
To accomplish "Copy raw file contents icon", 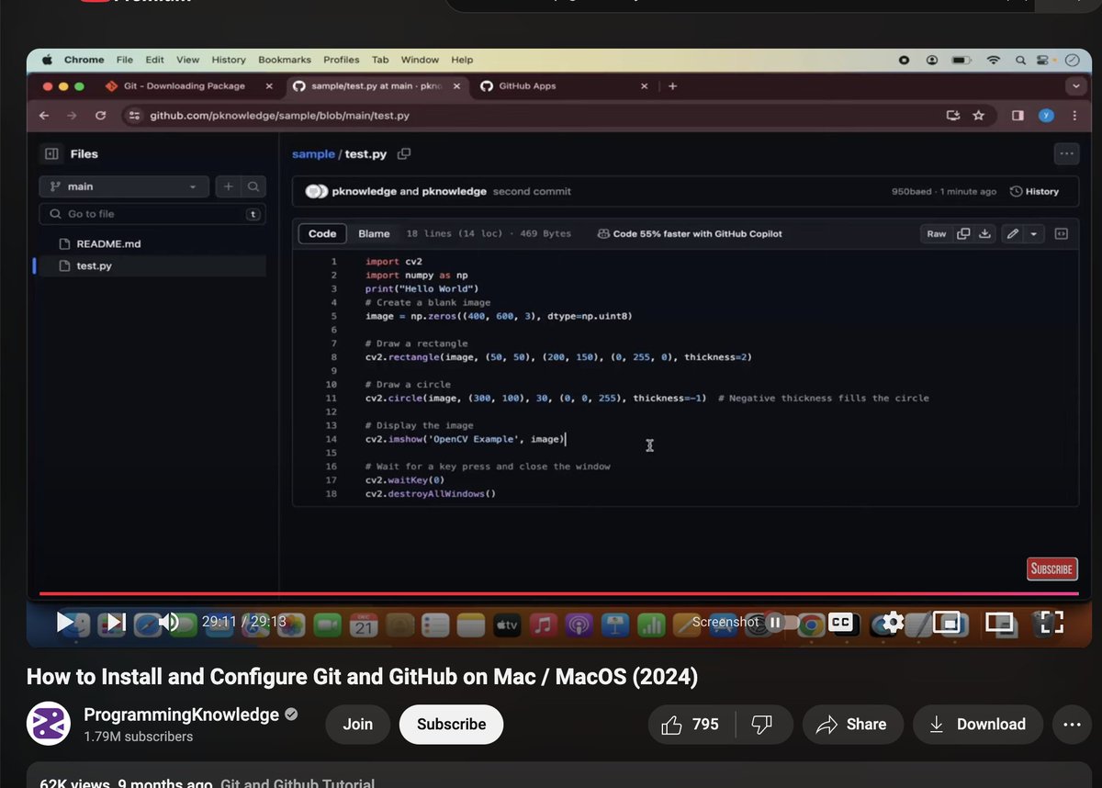I will [x=963, y=234].
